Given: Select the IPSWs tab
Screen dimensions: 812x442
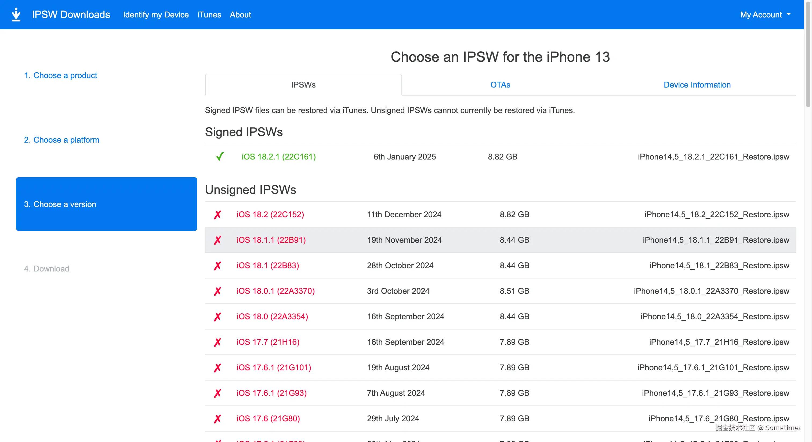Looking at the screenshot, I should [x=303, y=85].
